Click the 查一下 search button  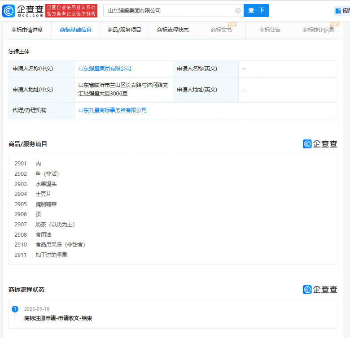click(256, 10)
